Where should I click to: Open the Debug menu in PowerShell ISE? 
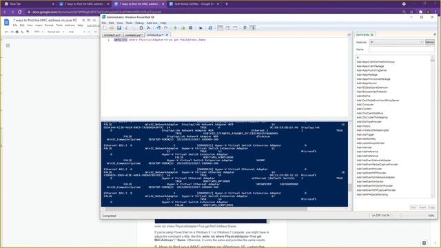click(x=139, y=23)
